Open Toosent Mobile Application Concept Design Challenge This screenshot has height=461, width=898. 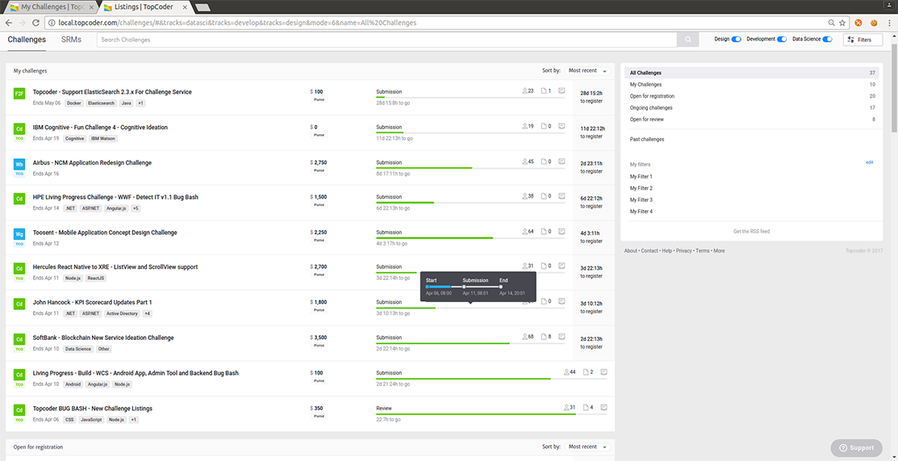tap(105, 233)
